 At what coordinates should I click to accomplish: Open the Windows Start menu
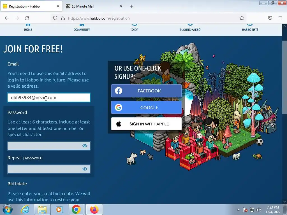coord(8,209)
